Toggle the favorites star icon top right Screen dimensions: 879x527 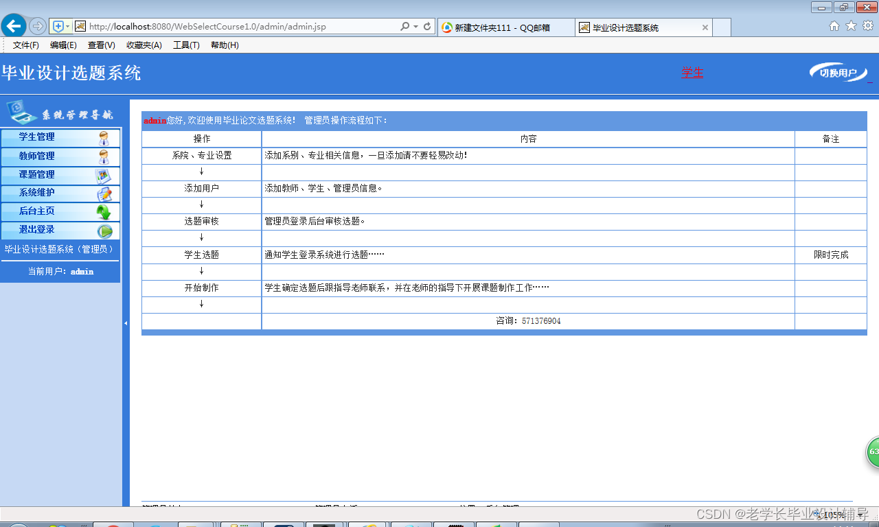pyautogui.click(x=850, y=25)
